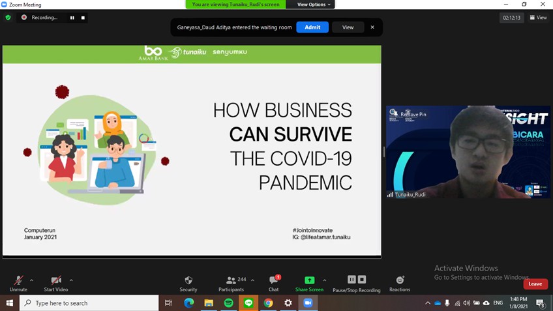Open the Security shield menu

tap(188, 284)
